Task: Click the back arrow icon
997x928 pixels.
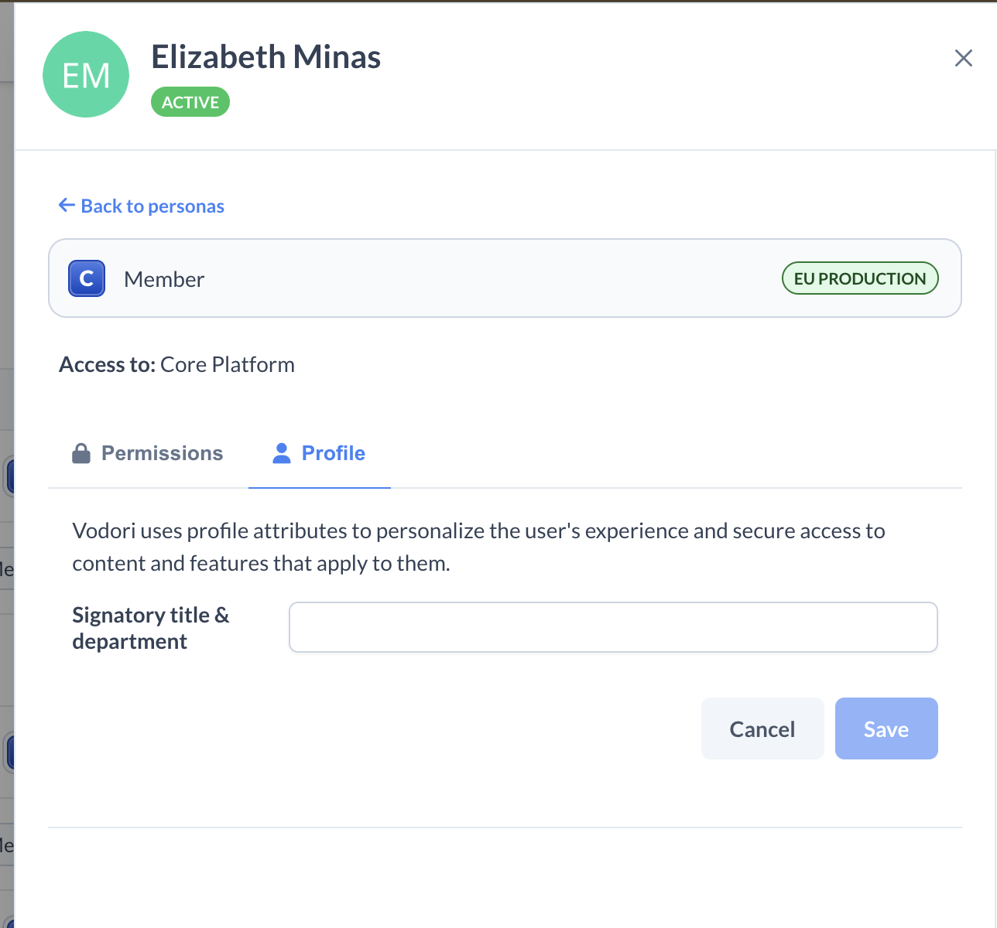Action: click(x=67, y=205)
